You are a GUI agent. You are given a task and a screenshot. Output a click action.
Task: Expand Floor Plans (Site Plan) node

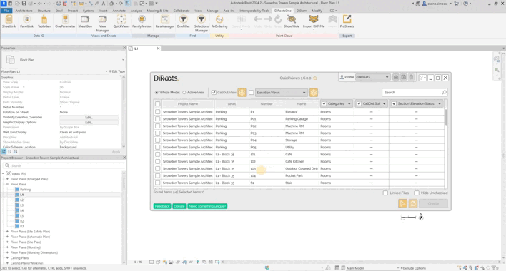(x=7, y=242)
